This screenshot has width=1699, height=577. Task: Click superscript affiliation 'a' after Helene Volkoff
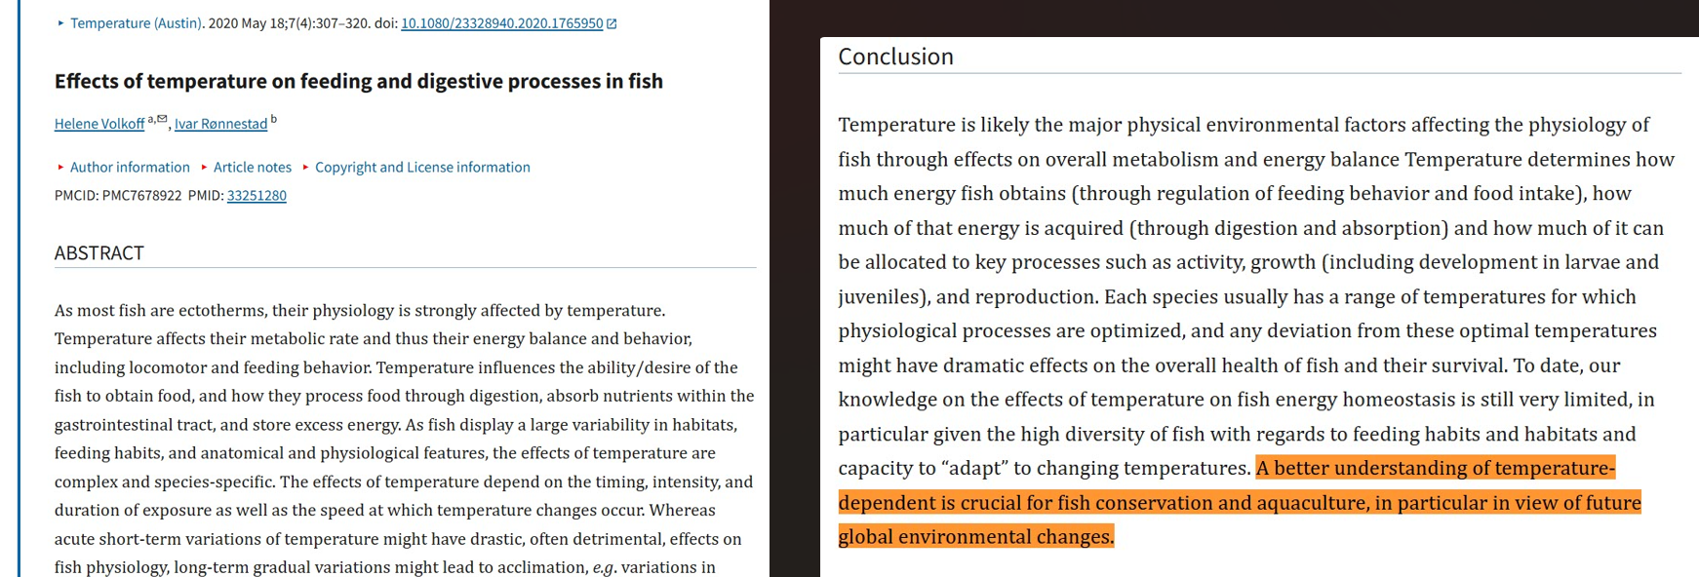pyautogui.click(x=150, y=119)
